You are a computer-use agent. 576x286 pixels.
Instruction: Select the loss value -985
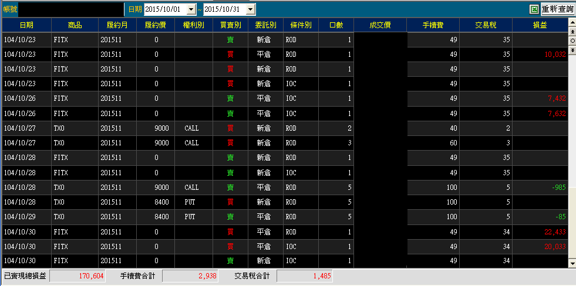[x=558, y=188]
